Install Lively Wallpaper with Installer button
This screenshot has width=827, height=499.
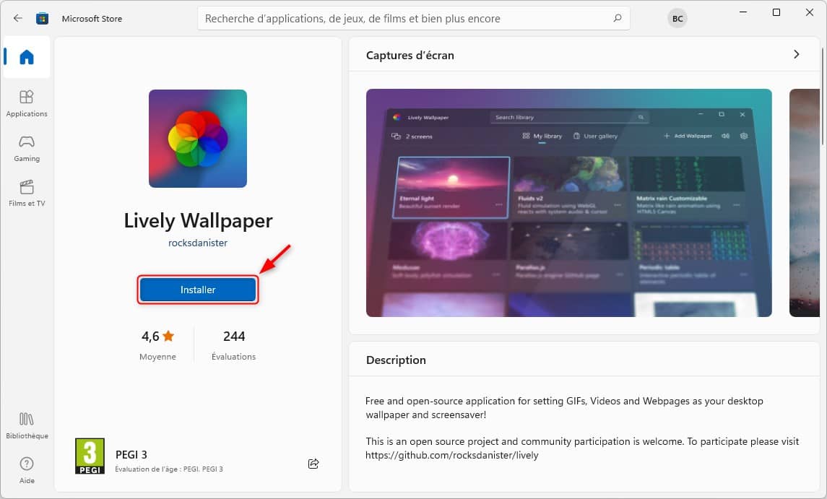[198, 290]
